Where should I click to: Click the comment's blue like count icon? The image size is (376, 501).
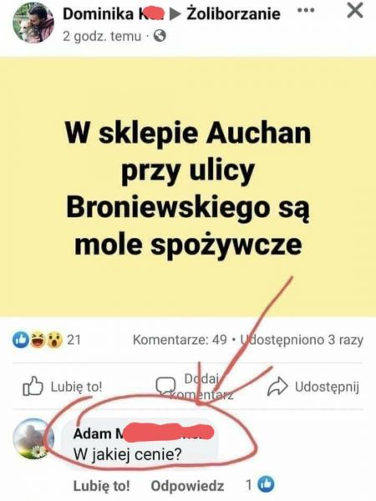(x=266, y=484)
